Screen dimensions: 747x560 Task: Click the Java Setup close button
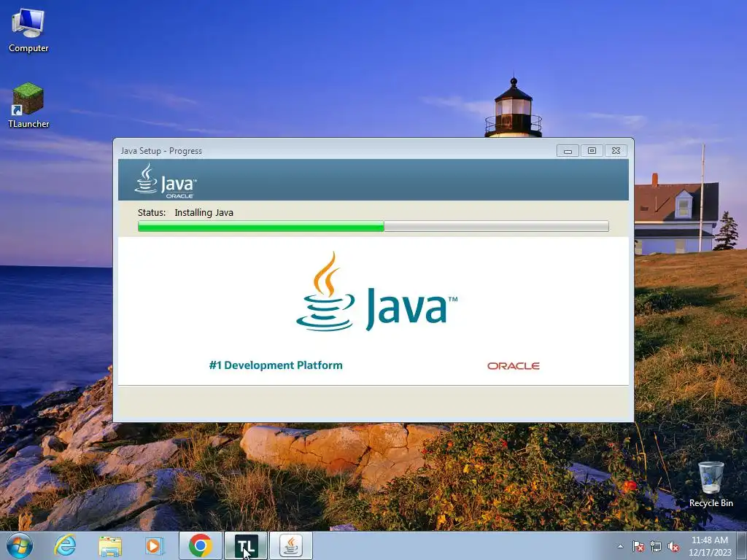click(616, 150)
